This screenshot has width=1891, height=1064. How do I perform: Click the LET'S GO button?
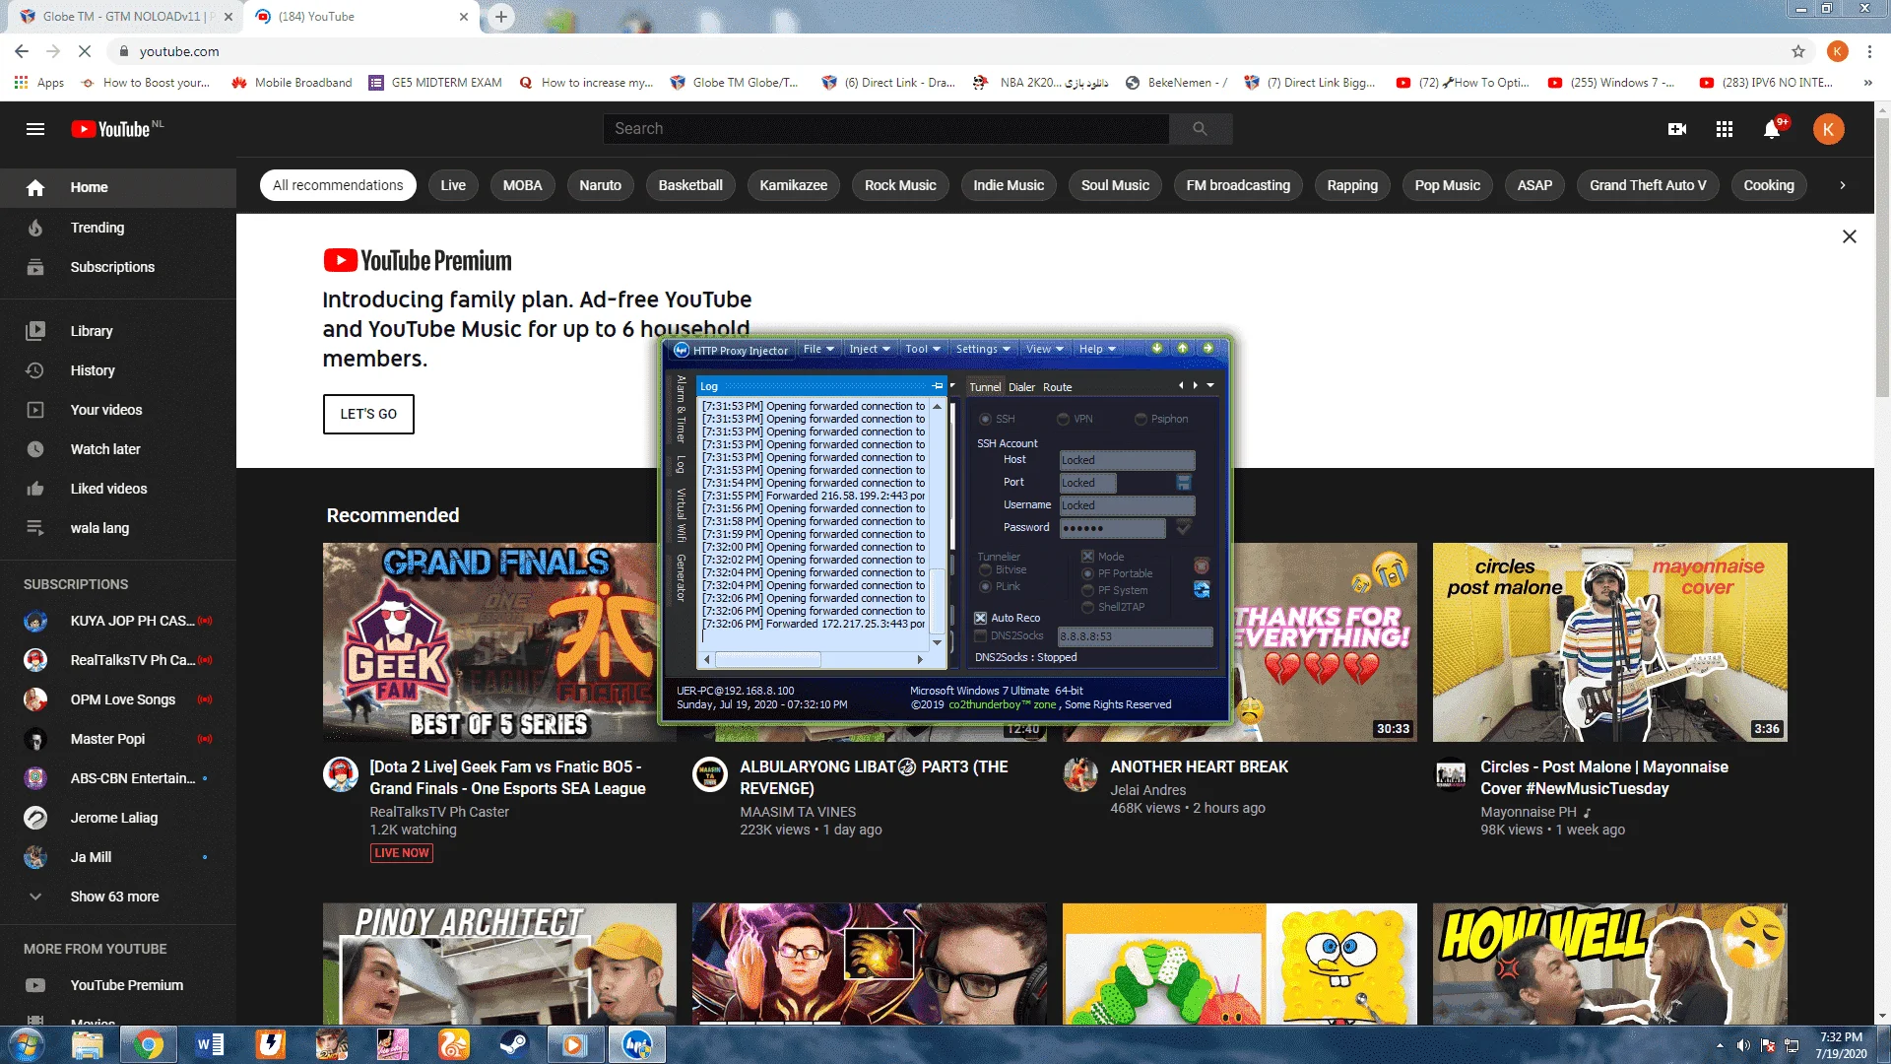368,414
